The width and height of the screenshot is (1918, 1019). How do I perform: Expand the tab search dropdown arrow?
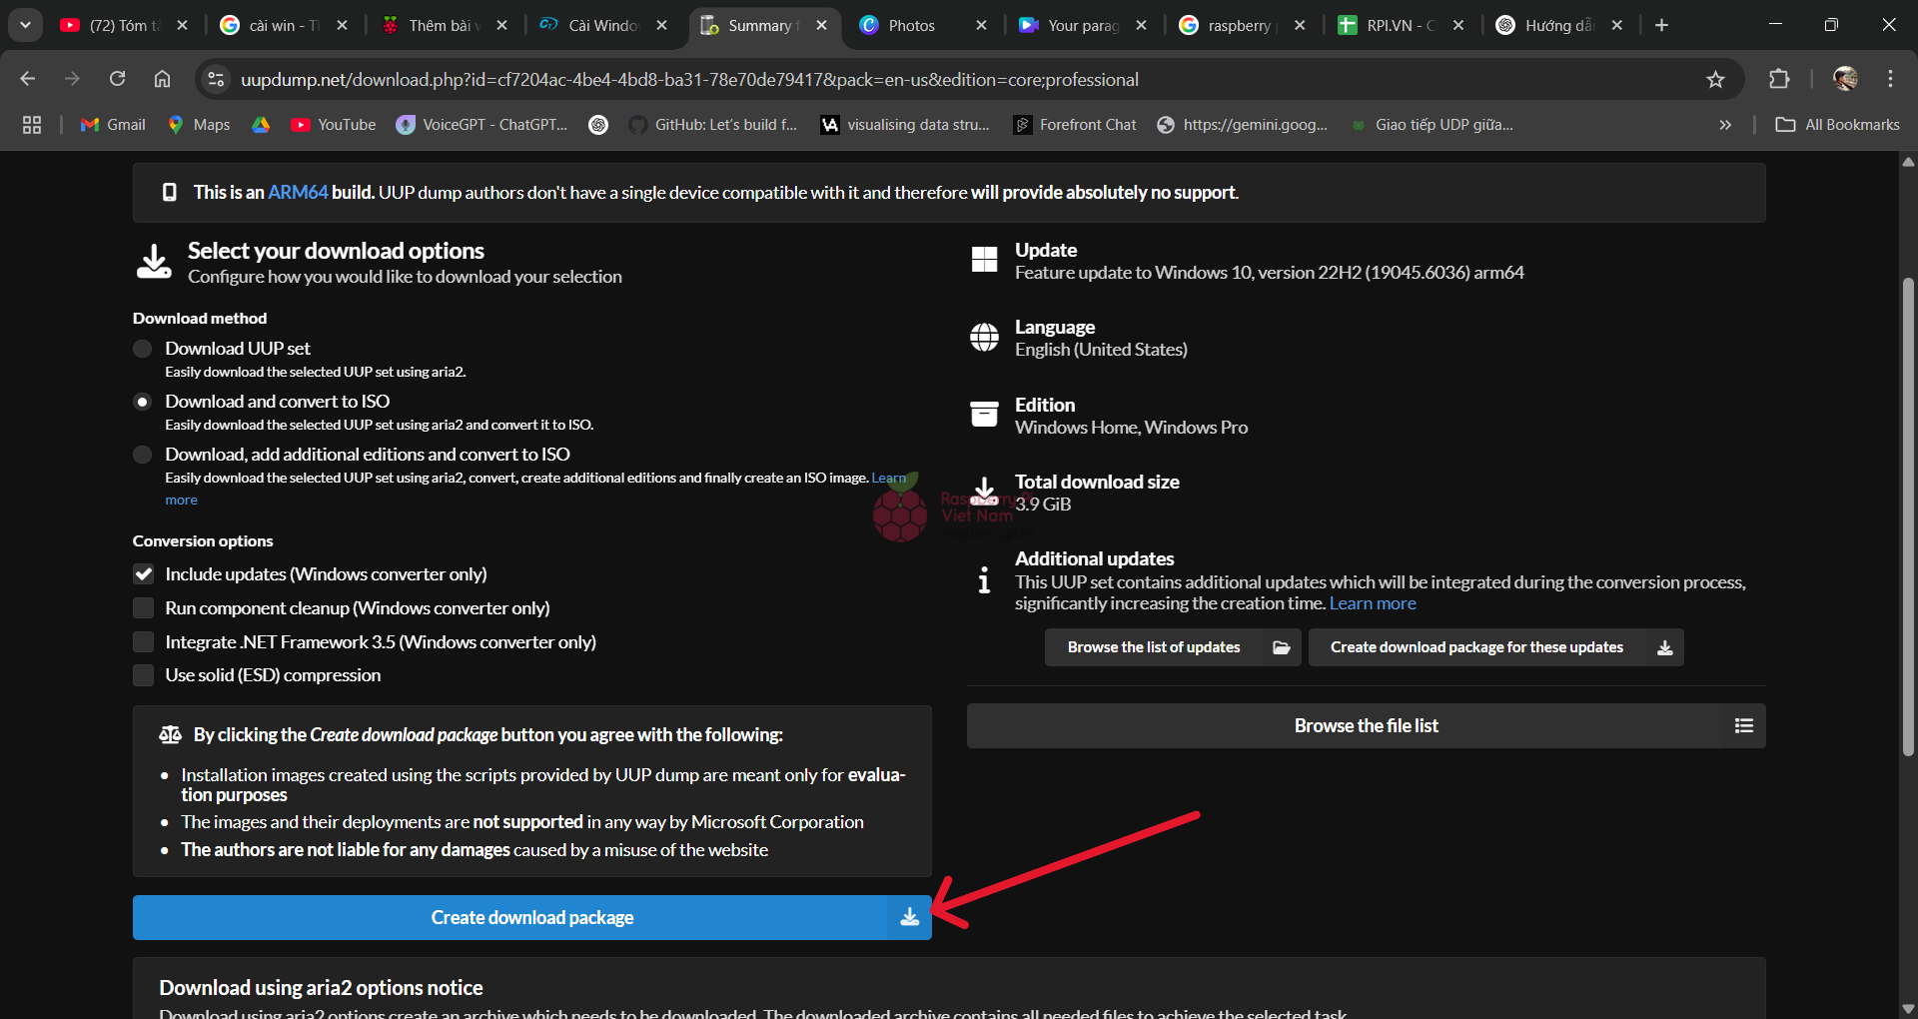25,25
